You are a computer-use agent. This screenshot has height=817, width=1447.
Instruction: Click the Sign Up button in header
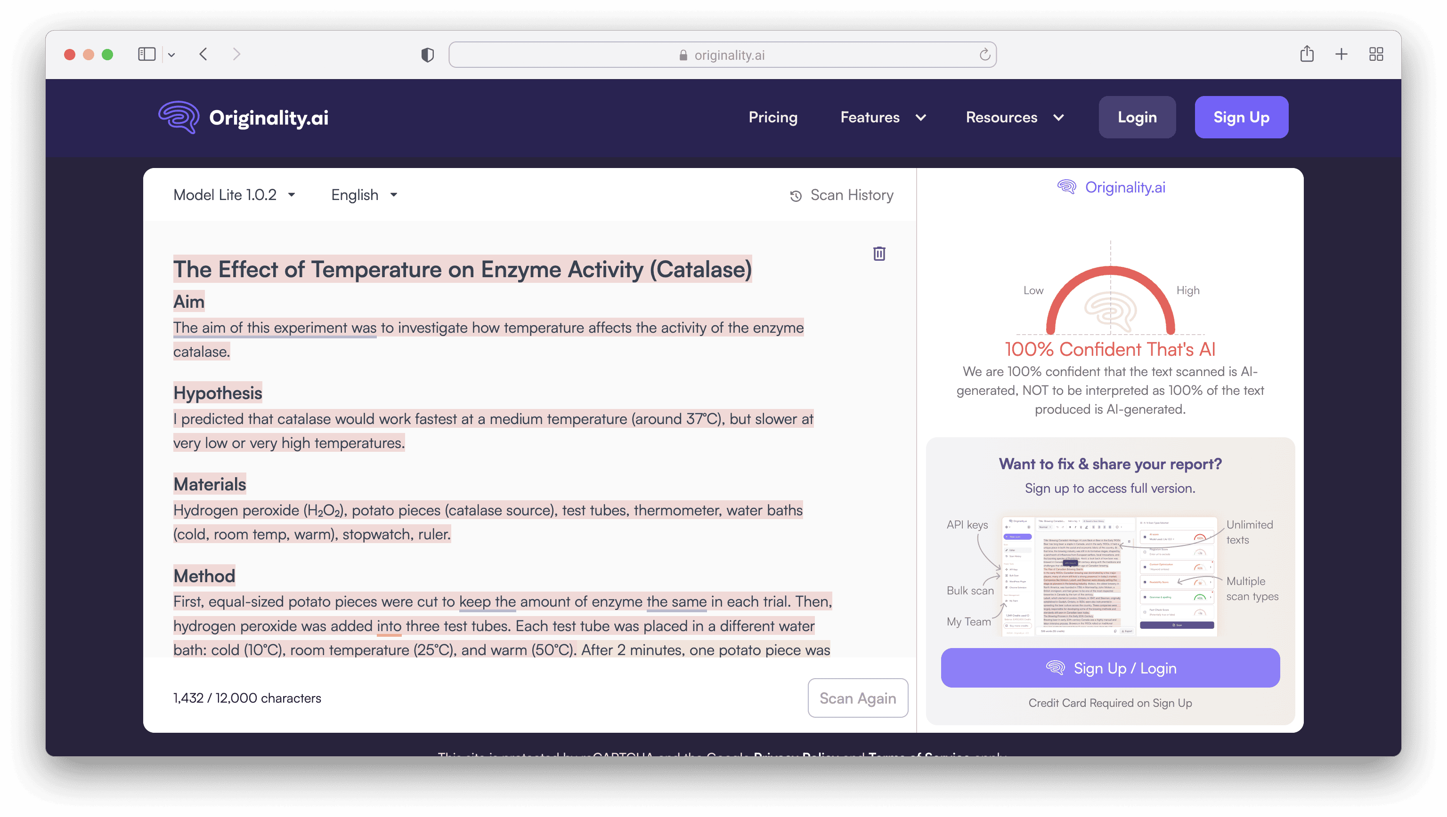click(1241, 117)
